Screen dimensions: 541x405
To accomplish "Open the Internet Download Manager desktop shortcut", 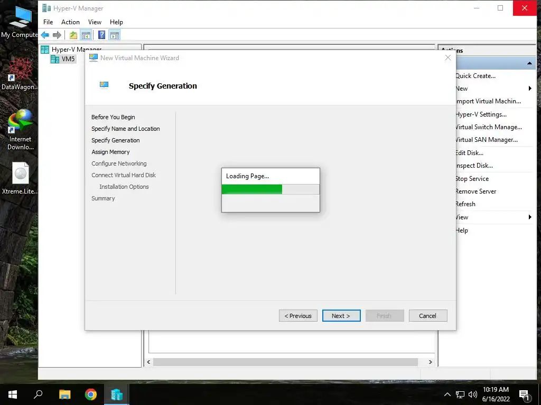I will (x=20, y=130).
